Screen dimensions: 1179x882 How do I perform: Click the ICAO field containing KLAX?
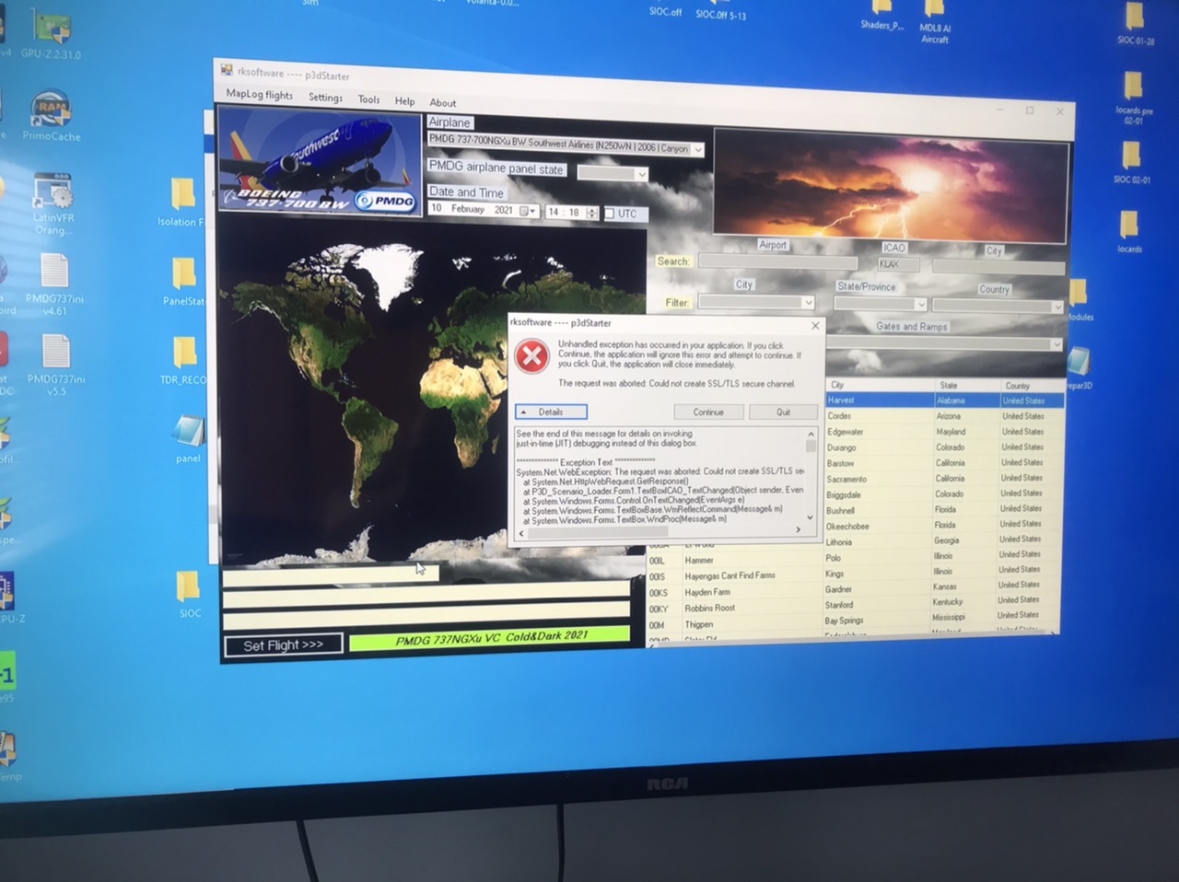899,264
